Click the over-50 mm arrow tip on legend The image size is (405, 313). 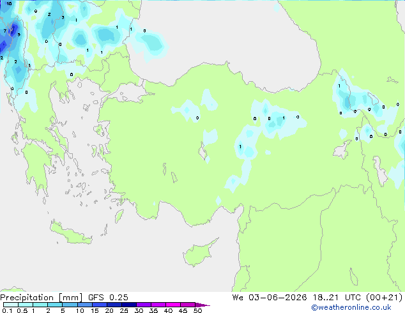click(202, 305)
